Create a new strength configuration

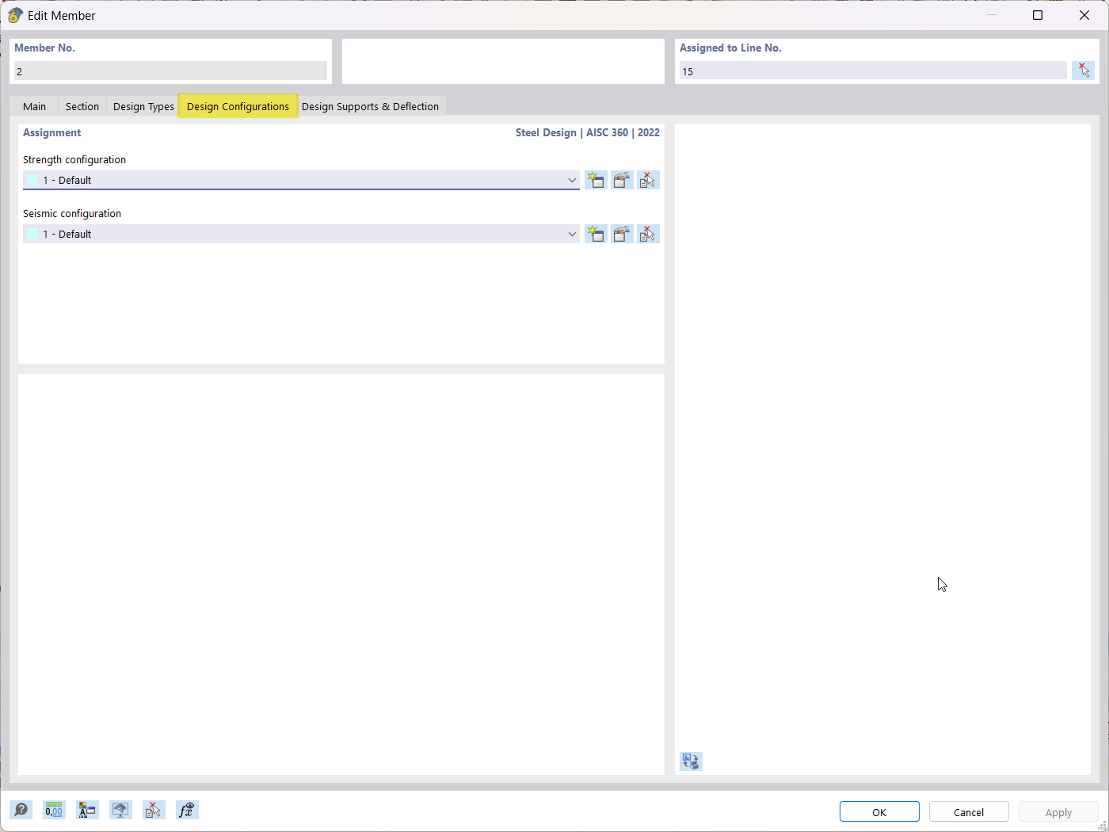coord(596,180)
